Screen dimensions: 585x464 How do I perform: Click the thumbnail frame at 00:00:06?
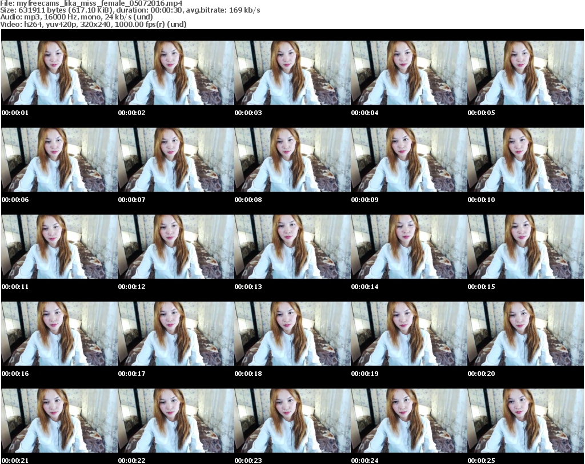[x=59, y=160]
